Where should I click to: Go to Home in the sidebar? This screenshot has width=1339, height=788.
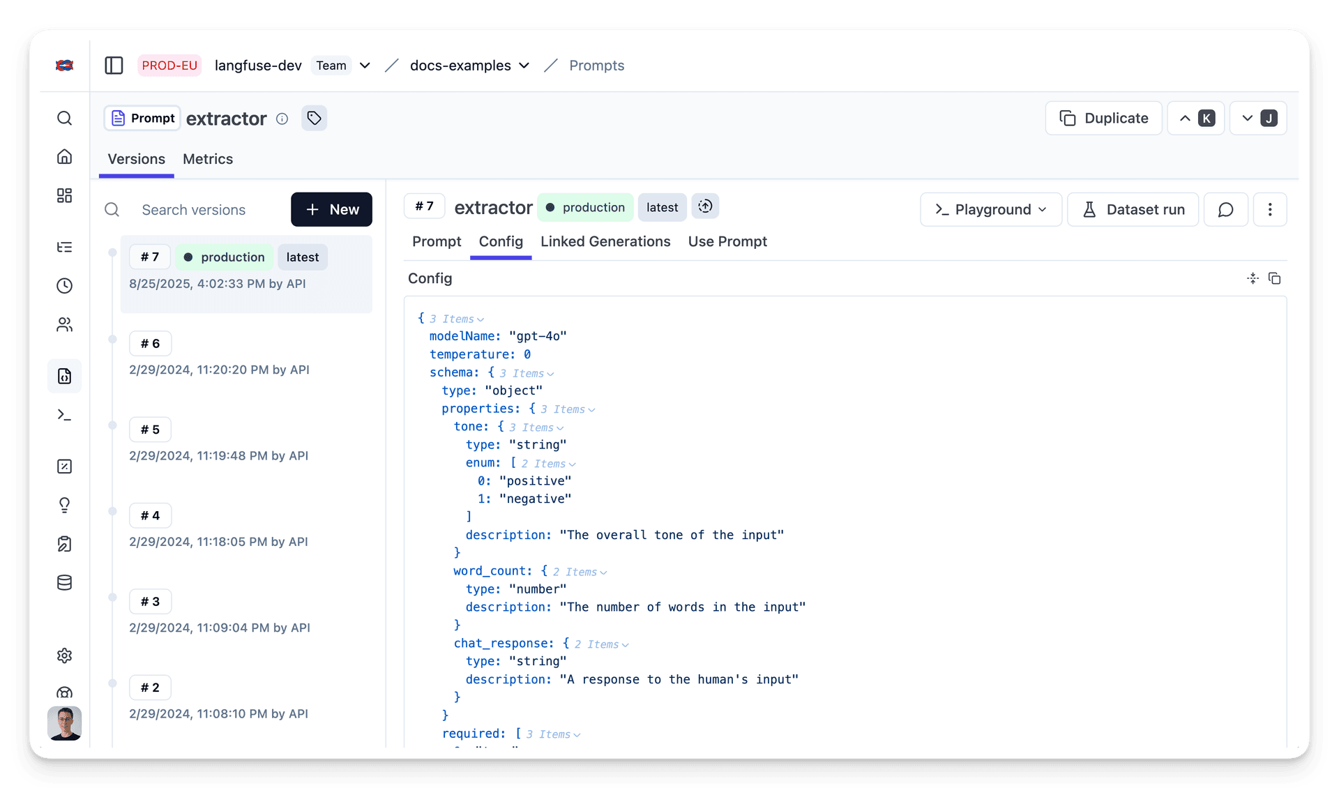[64, 156]
